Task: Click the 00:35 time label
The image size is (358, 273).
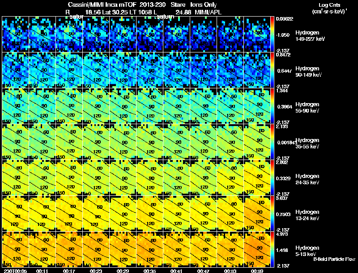Action: click(x=149, y=271)
